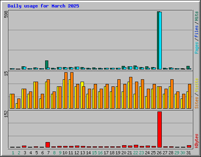Click the green hits bar for day 31
The image size is (201, 157).
coord(188,68)
